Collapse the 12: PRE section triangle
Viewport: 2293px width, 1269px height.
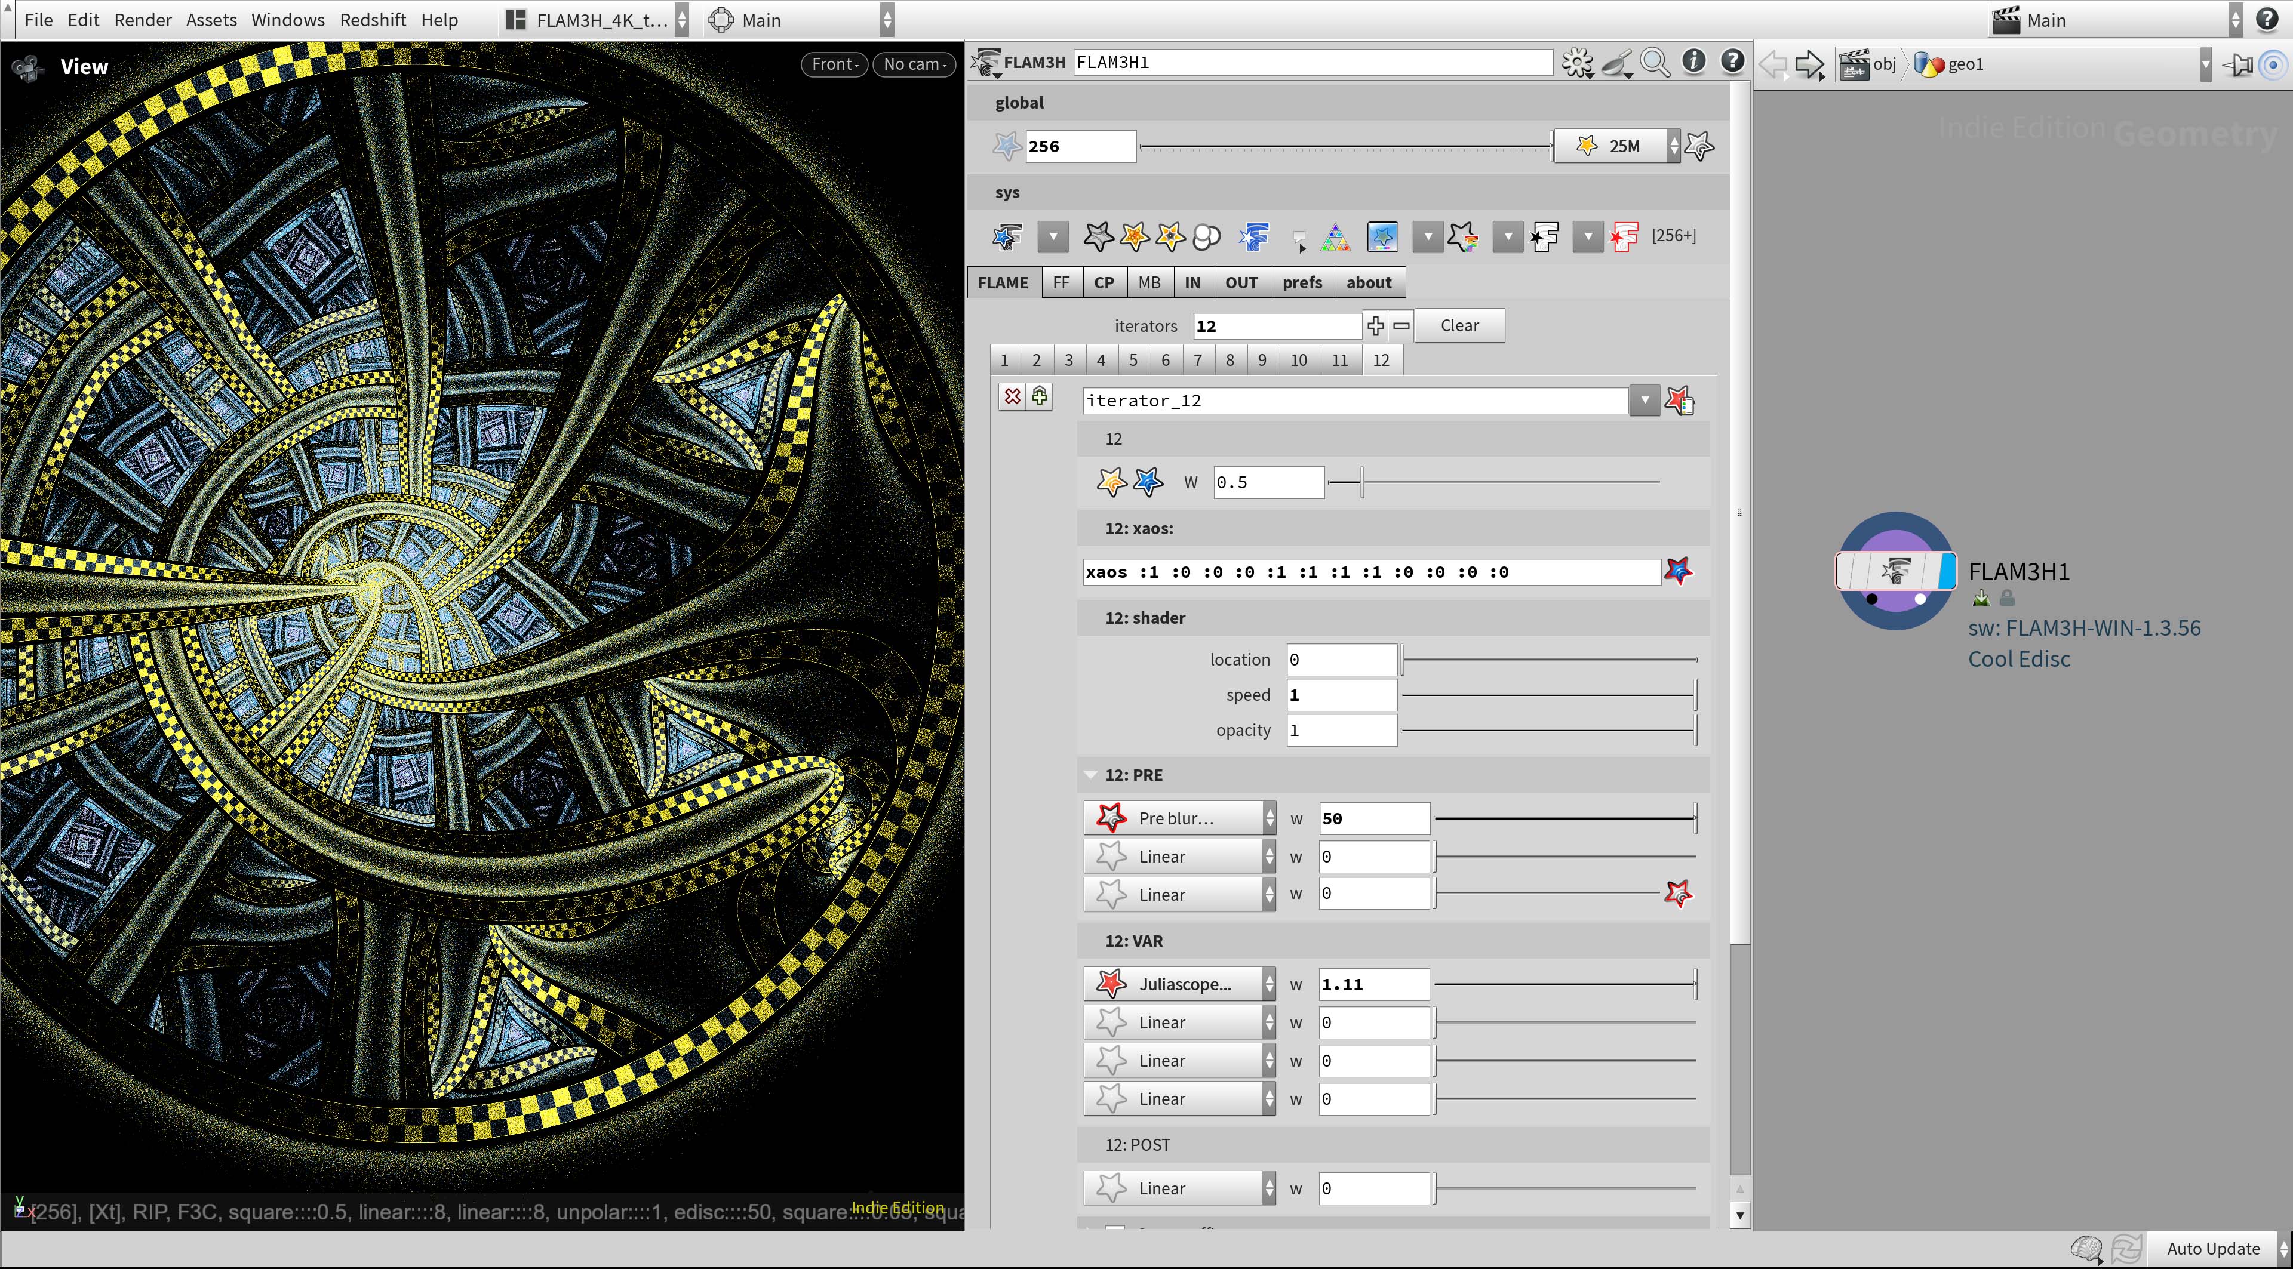(x=1090, y=774)
